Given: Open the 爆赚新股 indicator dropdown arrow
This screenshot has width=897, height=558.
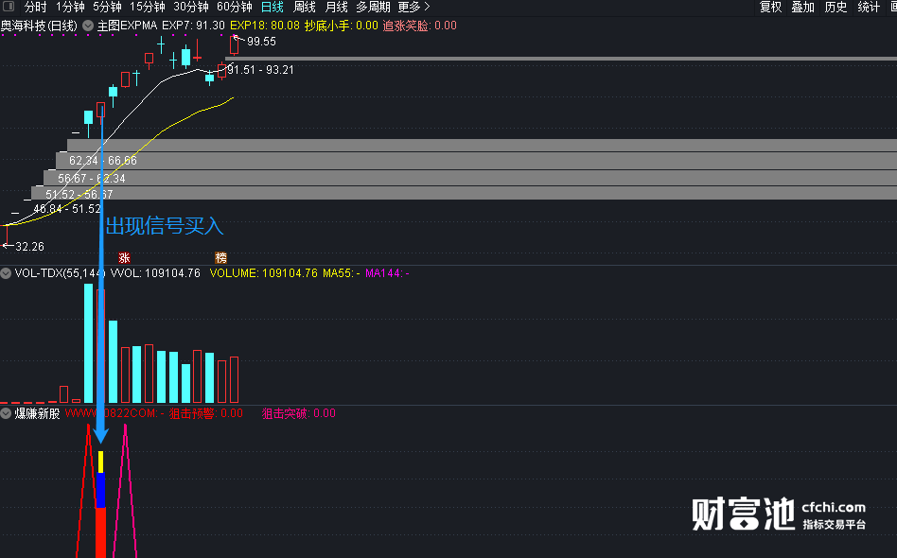Looking at the screenshot, I should (7, 413).
